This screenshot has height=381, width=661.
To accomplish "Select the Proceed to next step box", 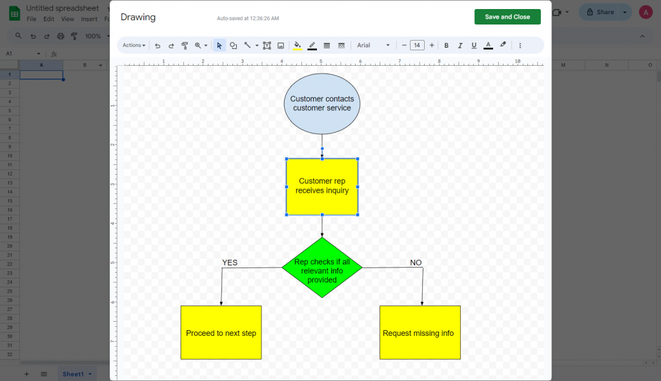I will click(x=221, y=333).
